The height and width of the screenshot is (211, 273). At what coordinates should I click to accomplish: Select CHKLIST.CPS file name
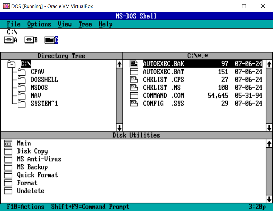click(163, 79)
